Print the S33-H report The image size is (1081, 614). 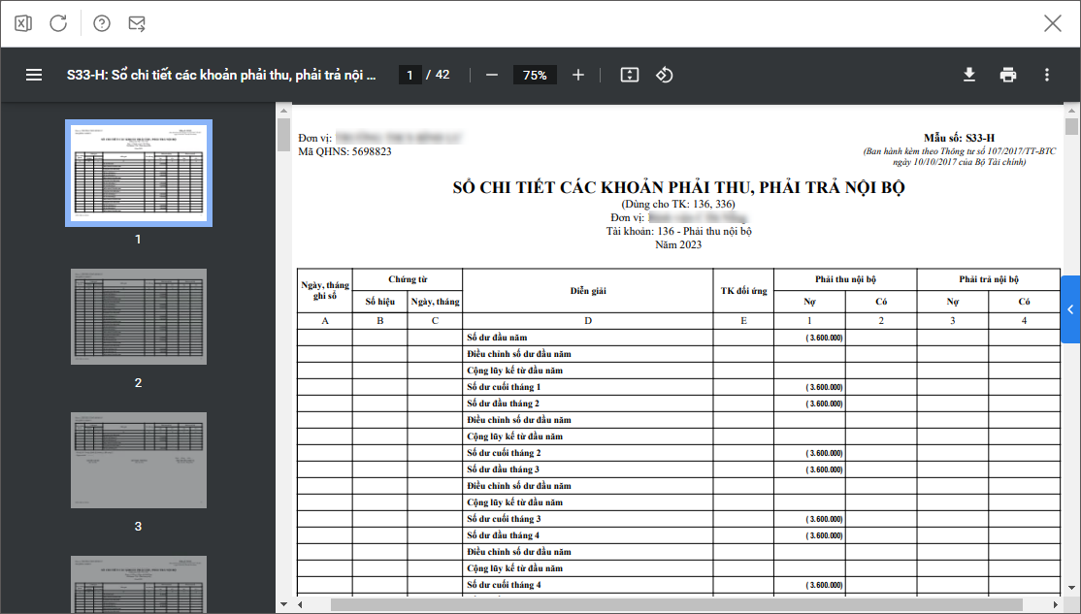pyautogui.click(x=1007, y=74)
